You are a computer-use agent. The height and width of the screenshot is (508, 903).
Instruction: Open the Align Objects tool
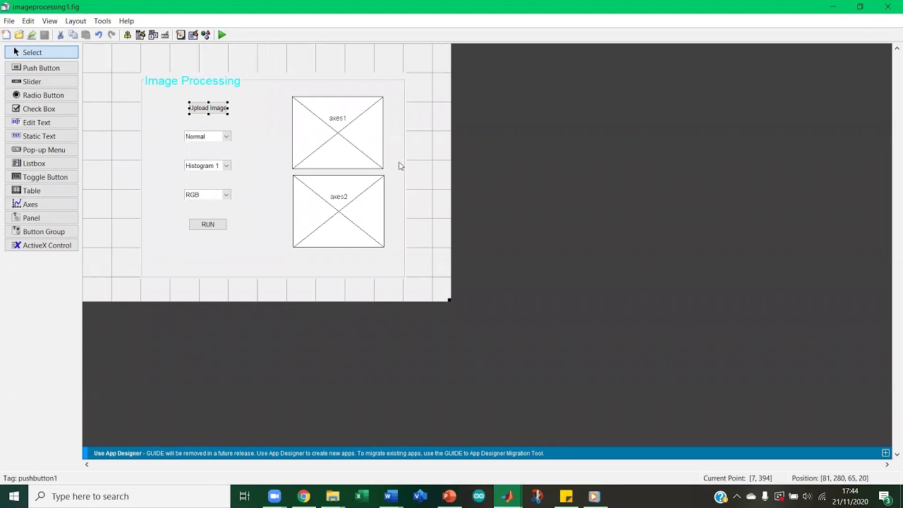coord(128,35)
